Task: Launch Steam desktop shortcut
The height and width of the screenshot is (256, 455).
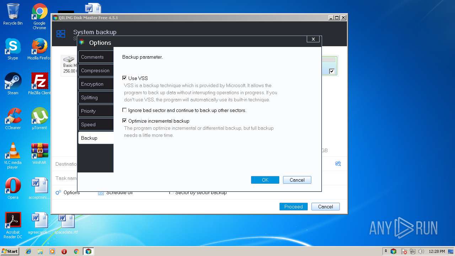Action: [13, 84]
